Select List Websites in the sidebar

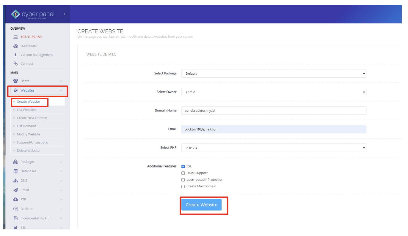pos(27,109)
